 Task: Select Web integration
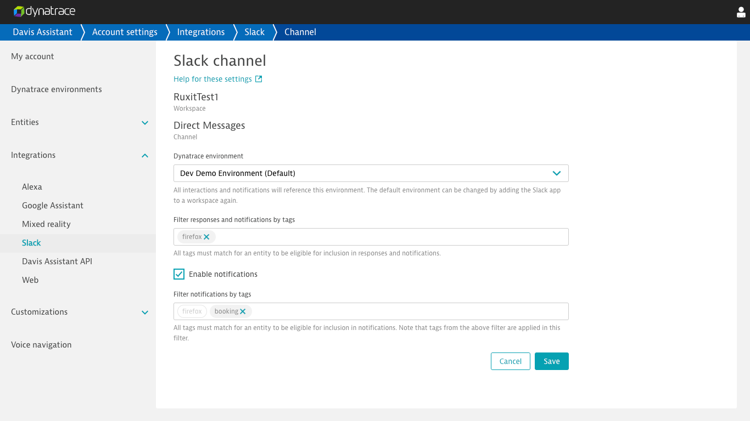[x=30, y=280]
